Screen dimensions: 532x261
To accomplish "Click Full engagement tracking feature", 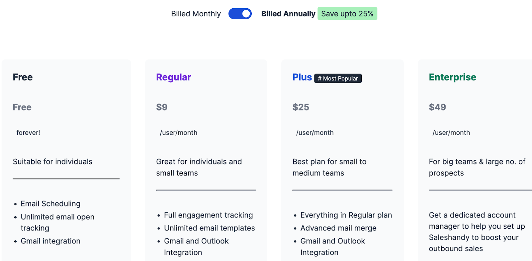I will [x=208, y=215].
